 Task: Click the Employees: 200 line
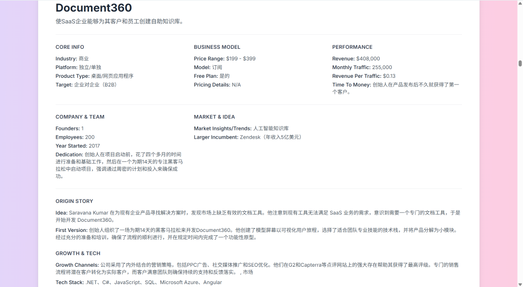coord(75,137)
